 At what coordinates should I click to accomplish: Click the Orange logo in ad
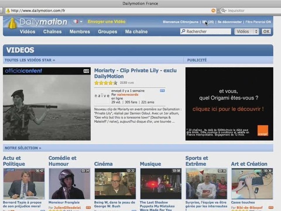pos(263,130)
